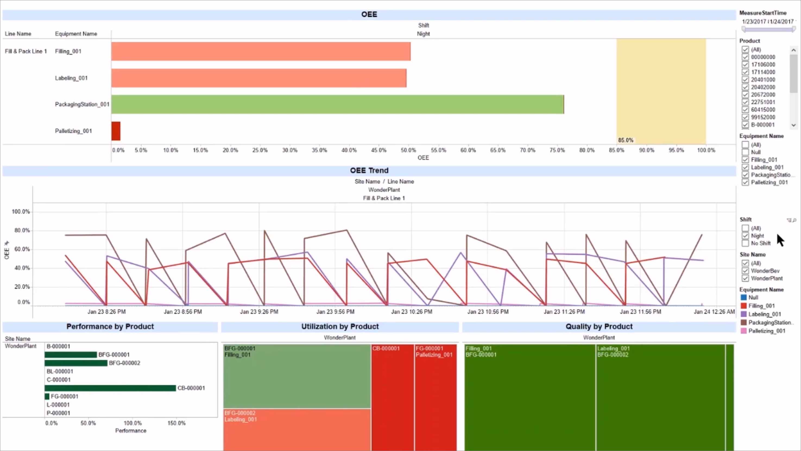Uncheck product 20402000

pos(745,87)
